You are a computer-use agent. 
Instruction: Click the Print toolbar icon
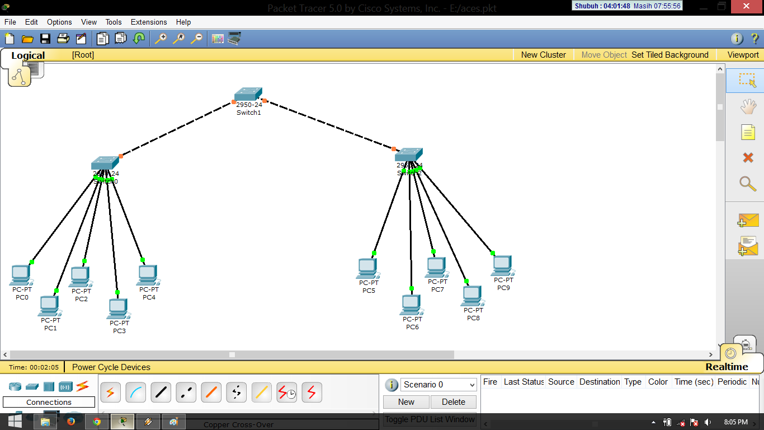coord(63,39)
